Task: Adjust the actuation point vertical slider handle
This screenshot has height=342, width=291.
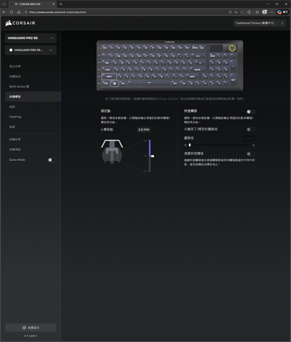Action: [152, 156]
